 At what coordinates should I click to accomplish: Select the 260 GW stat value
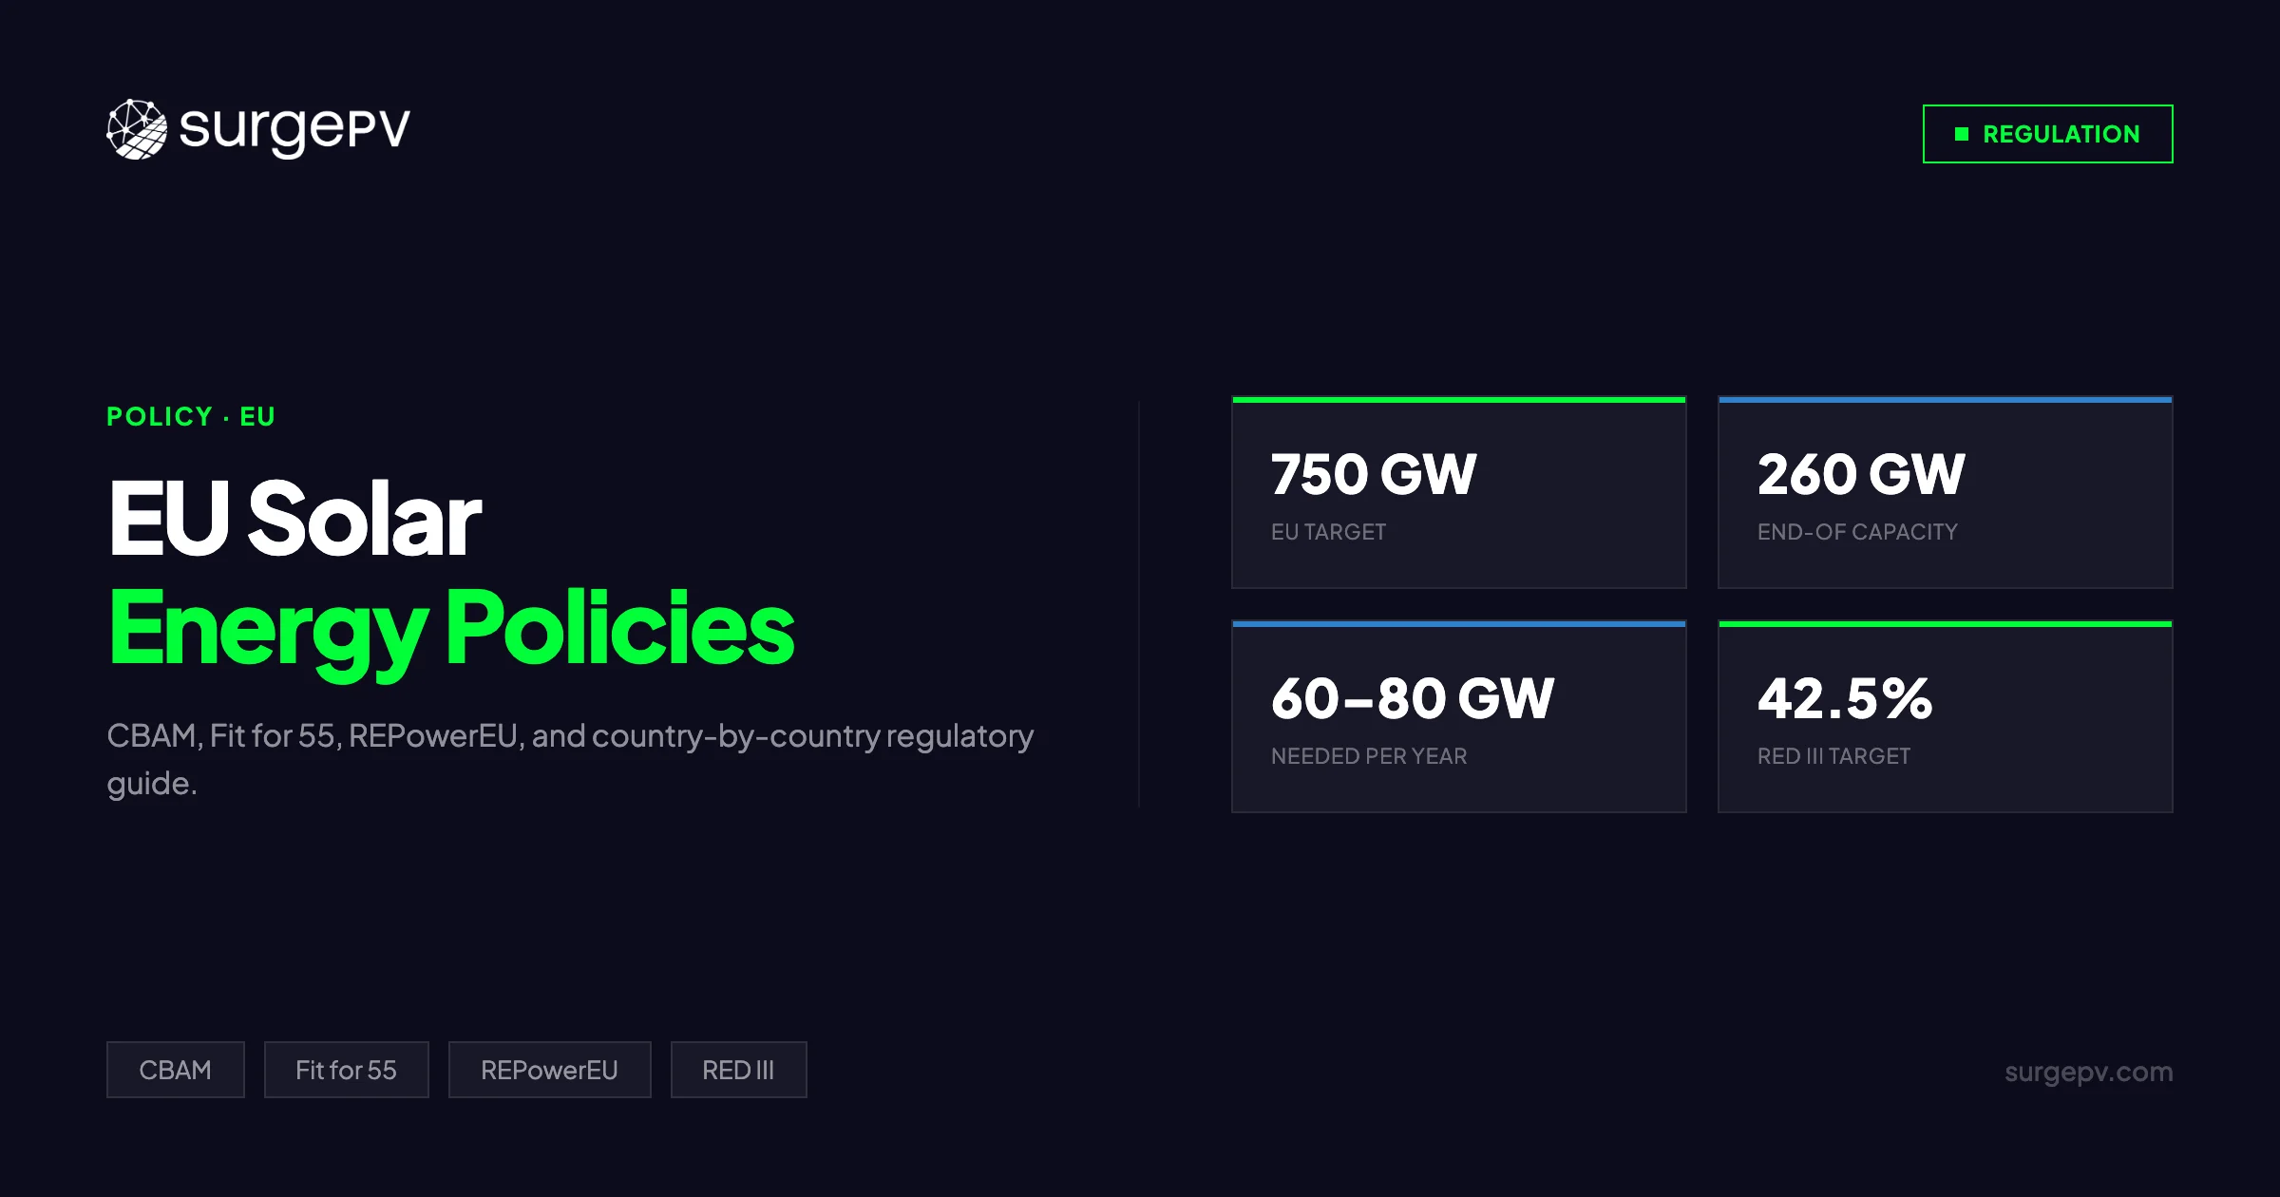[1860, 474]
